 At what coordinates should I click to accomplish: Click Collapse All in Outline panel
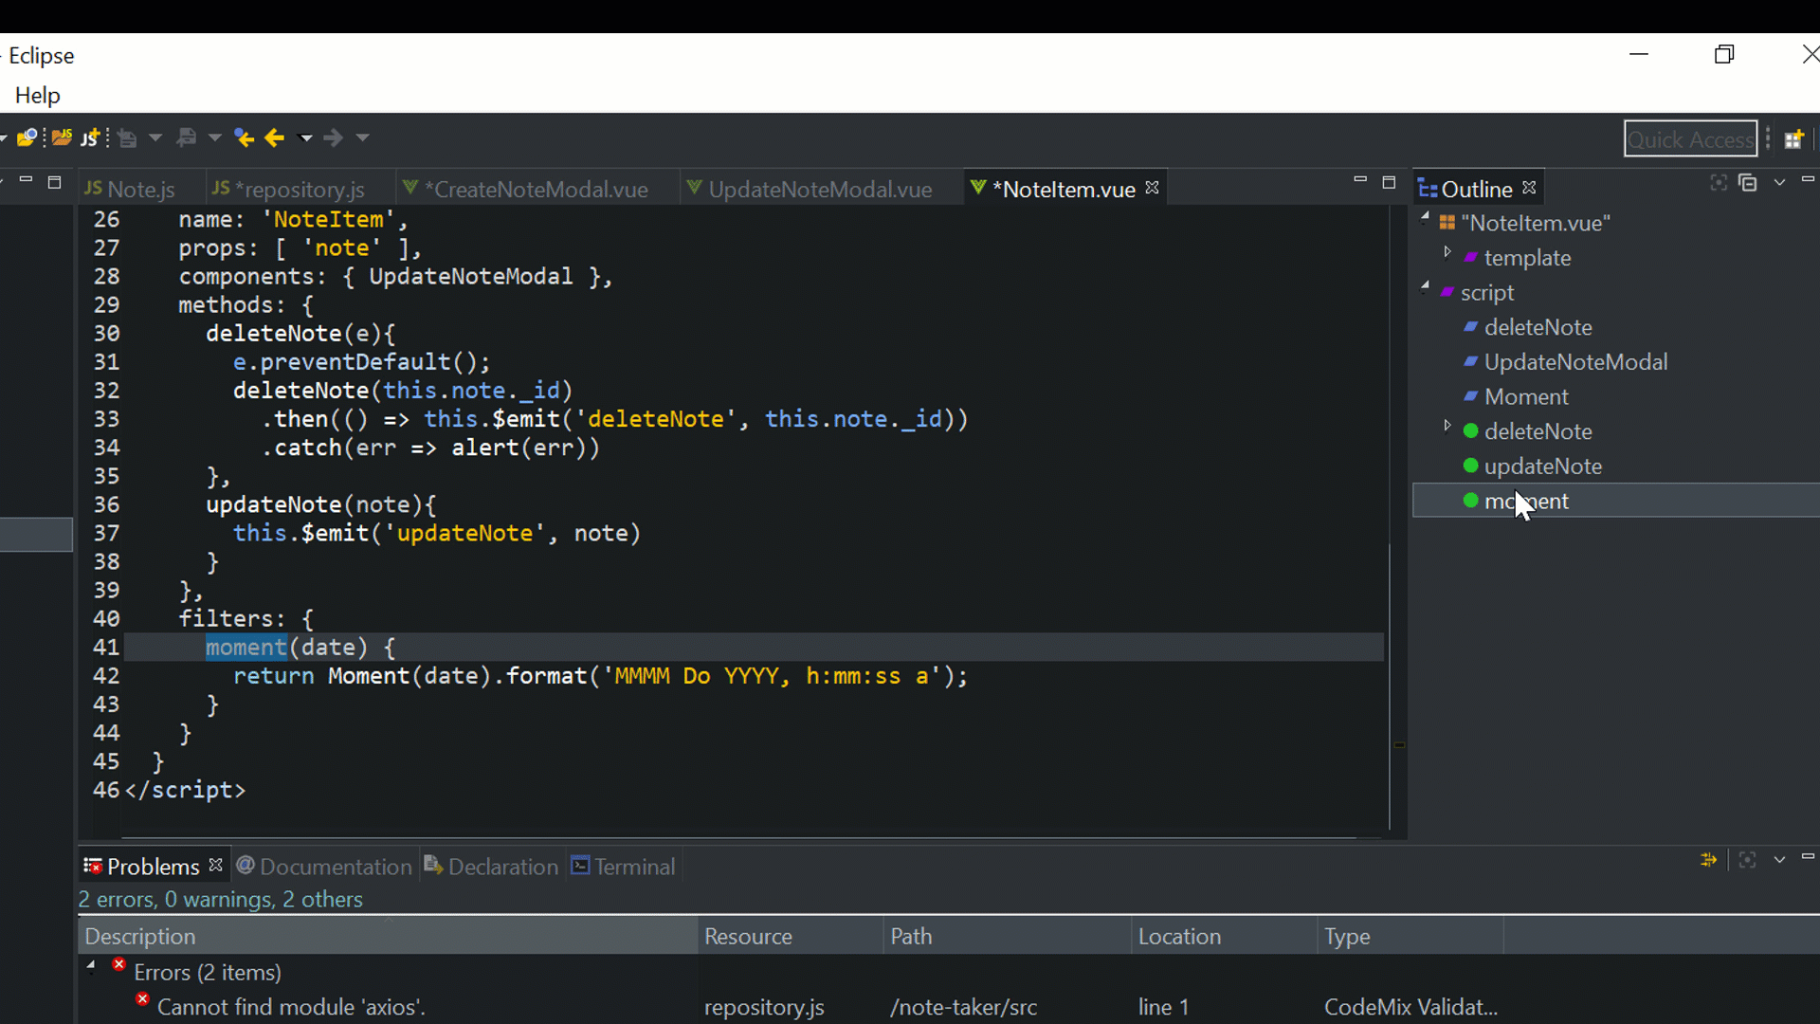pyautogui.click(x=1748, y=183)
